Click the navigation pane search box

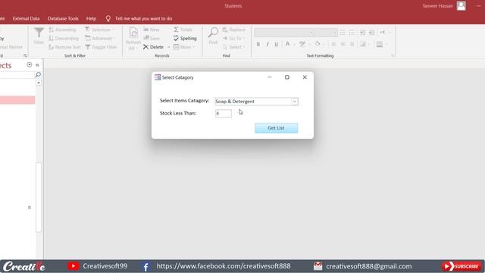click(17, 74)
